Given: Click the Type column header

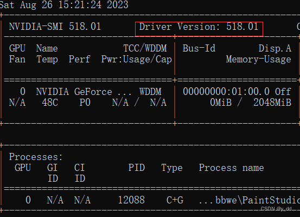Looking at the screenshot, I should (x=172, y=168).
